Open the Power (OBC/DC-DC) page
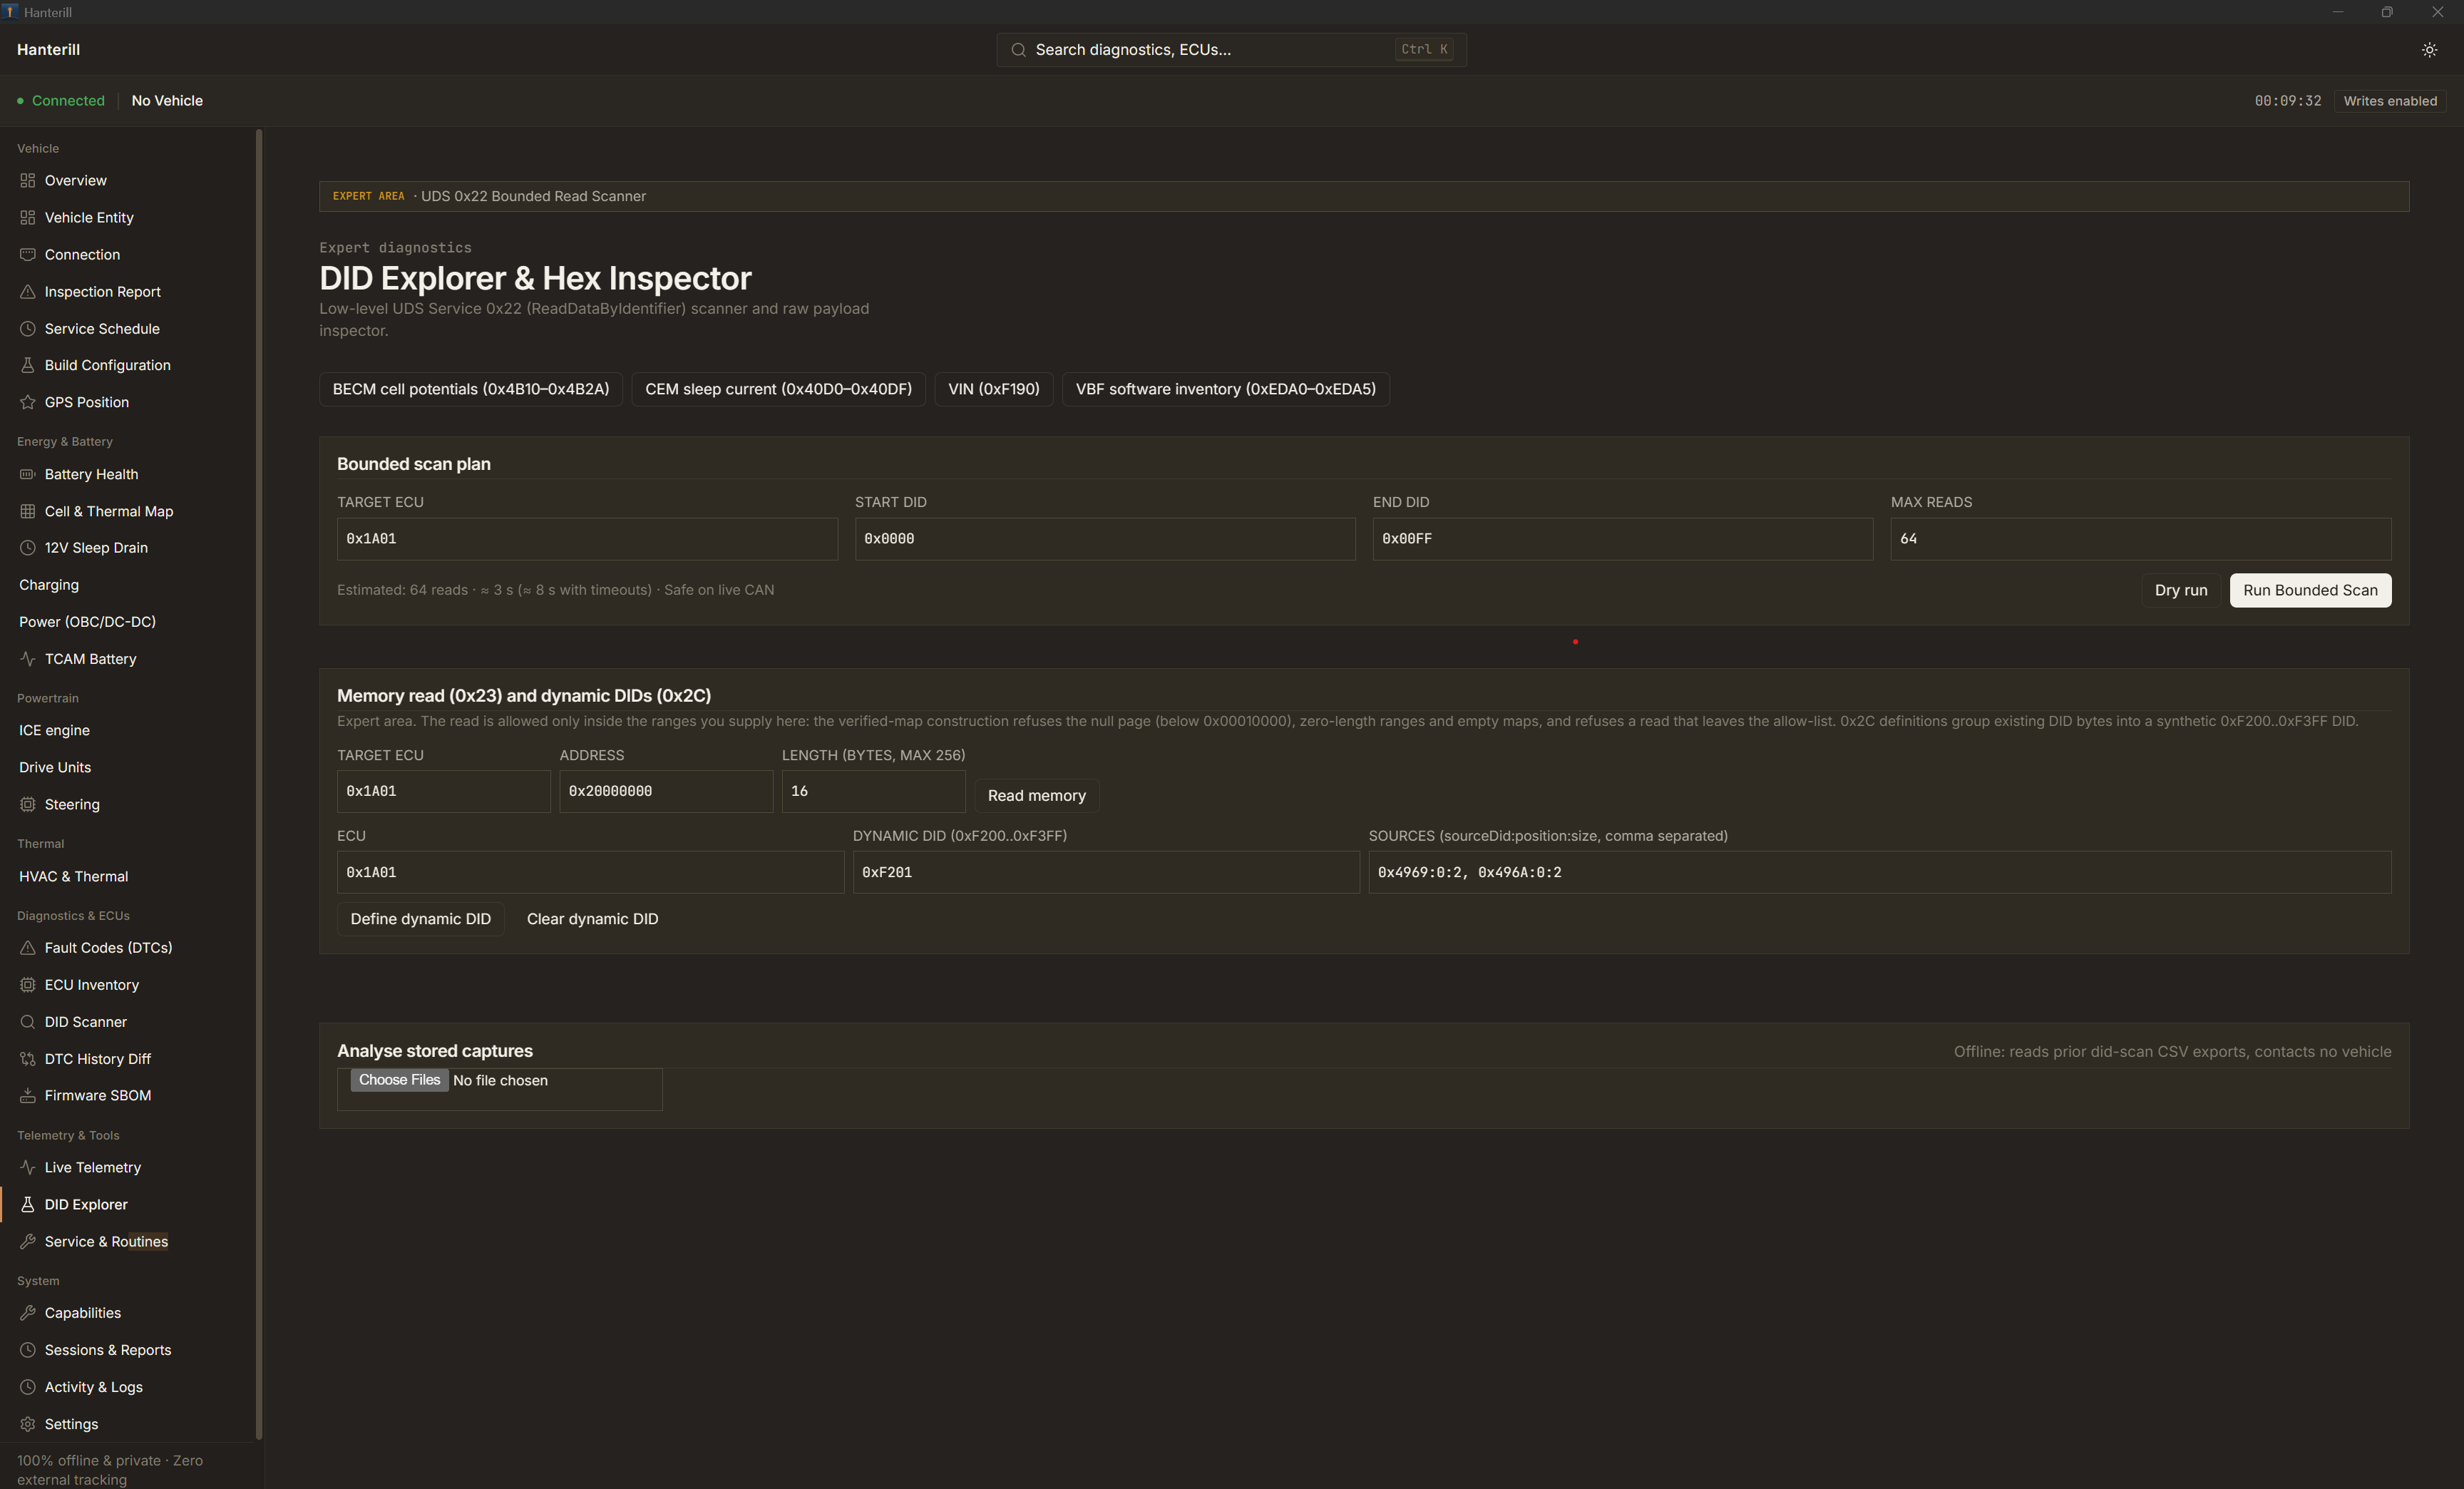Screen dimensions: 2464x1489 click(x=87, y=622)
